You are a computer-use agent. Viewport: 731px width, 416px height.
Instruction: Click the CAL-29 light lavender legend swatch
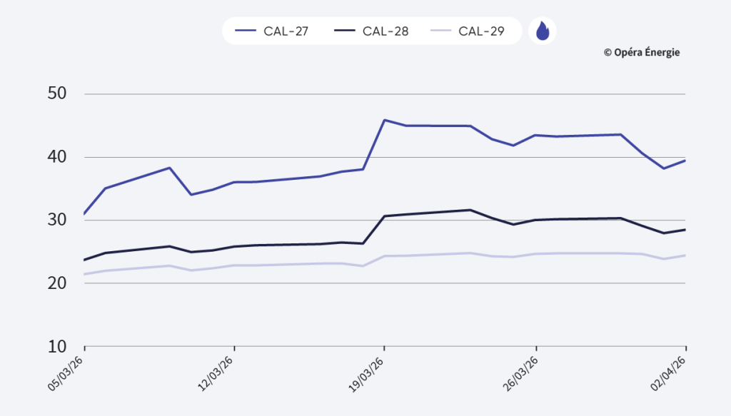coord(440,31)
